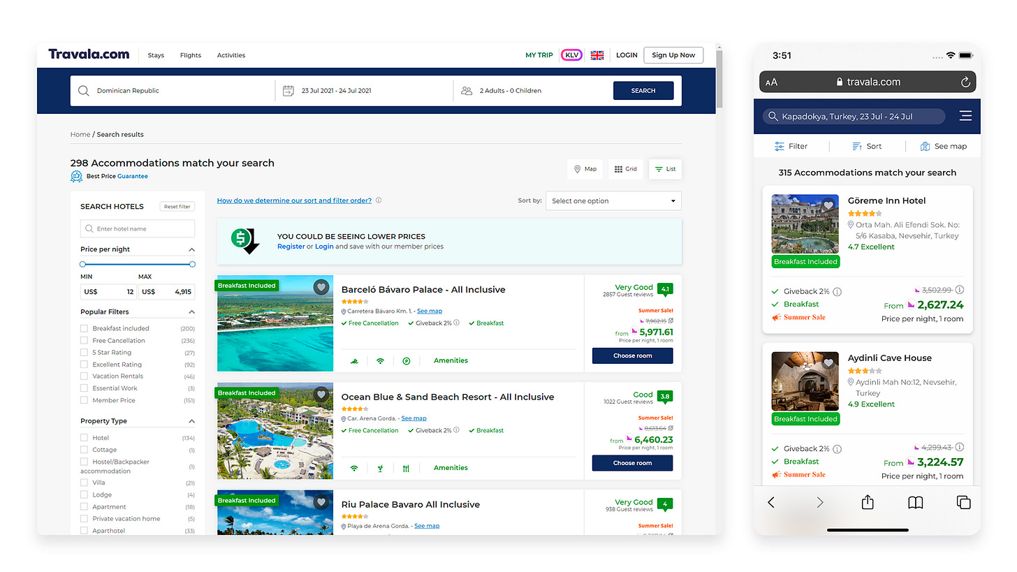Switch to Grid view
Image resolution: width=1017 pixels, height=572 pixels.
coord(626,169)
